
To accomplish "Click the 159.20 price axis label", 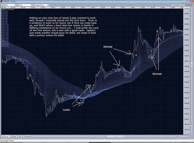I will (187, 119).
